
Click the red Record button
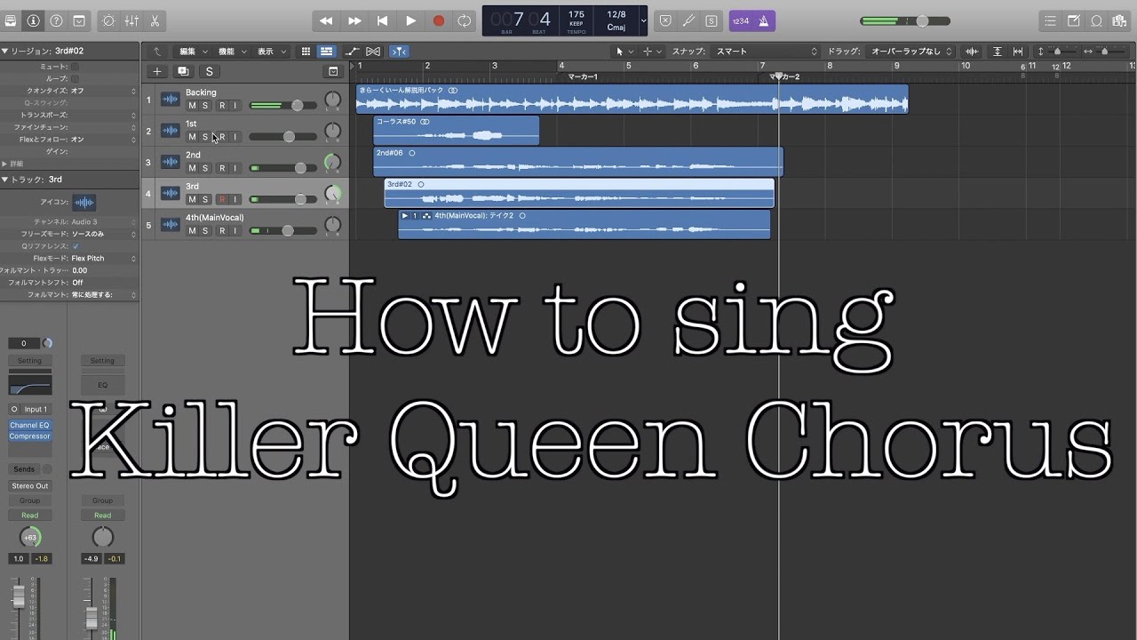(x=438, y=20)
